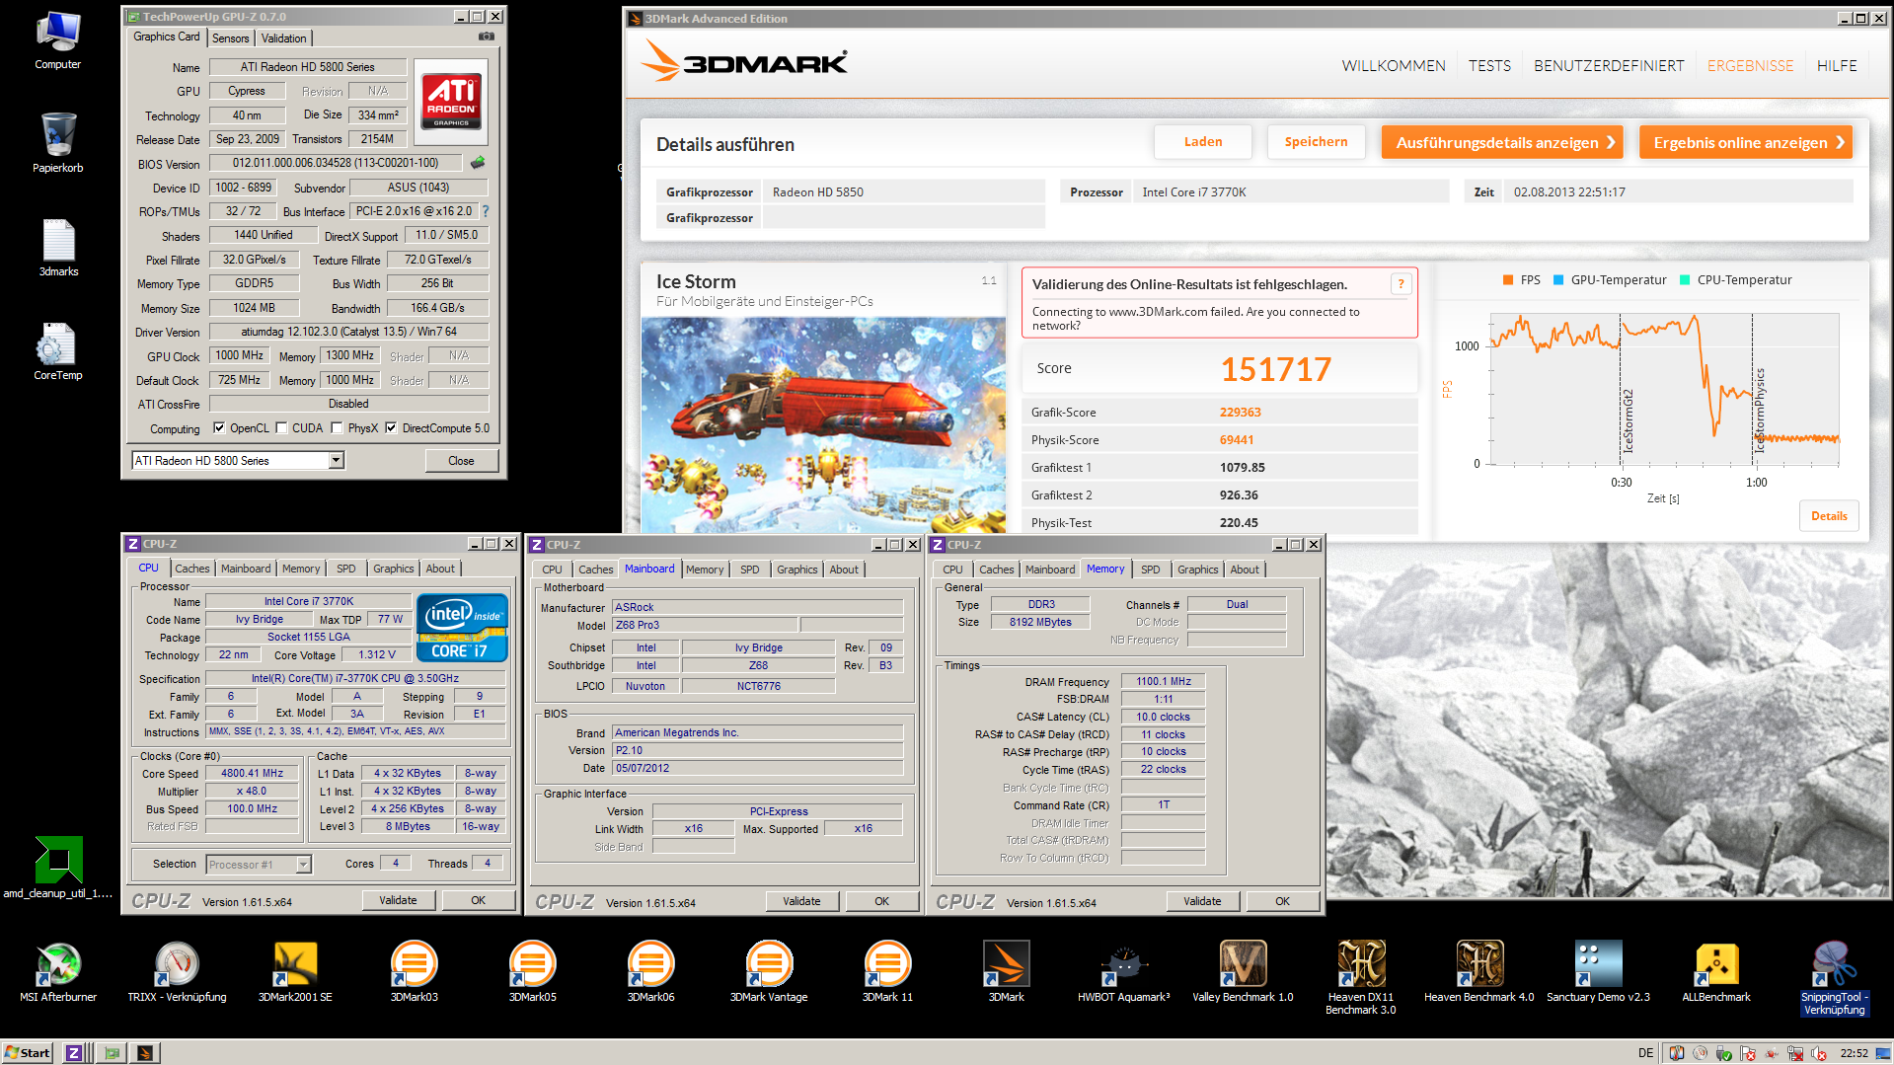Viewport: 1894px width, 1065px height.
Task: Click the CPU-Temperatur green legend swatch
Action: point(1685,280)
